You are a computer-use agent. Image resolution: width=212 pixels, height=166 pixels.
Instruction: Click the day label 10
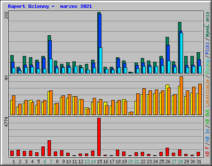[68, 161]
